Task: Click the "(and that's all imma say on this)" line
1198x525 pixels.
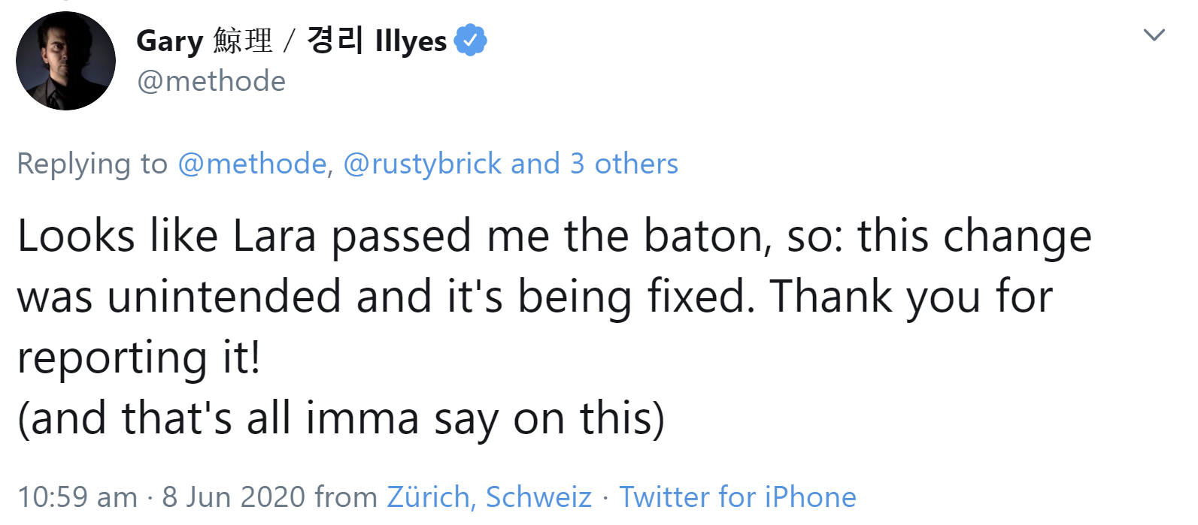Action: click(341, 418)
